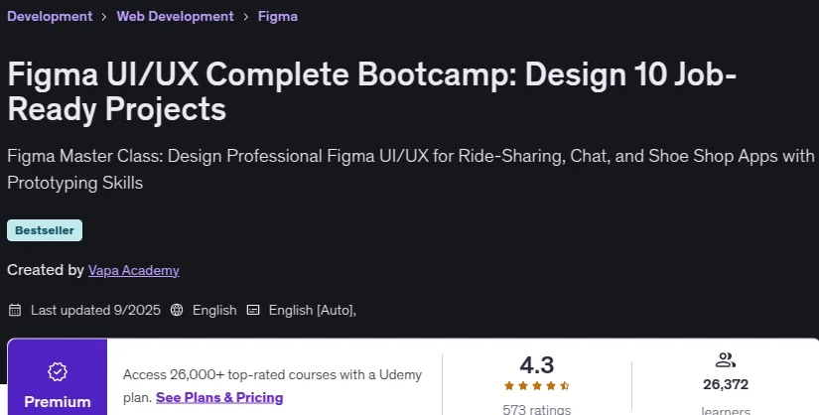The width and height of the screenshot is (819, 415).
Task: Click the chevron after the Development breadcrumb
Action: 104,17
